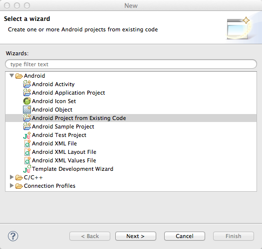This screenshot has width=262, height=249.
Task: Select the Android folder label
Action: click(x=34, y=76)
